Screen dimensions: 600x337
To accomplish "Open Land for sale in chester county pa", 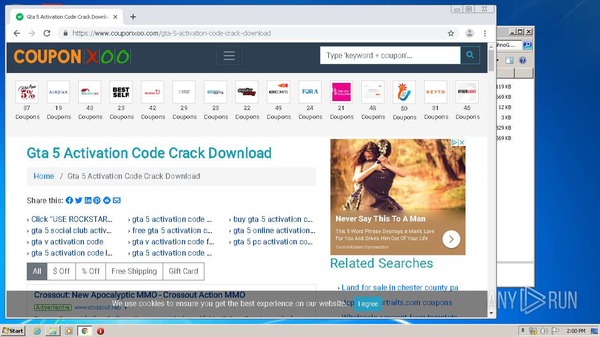I will [x=400, y=287].
